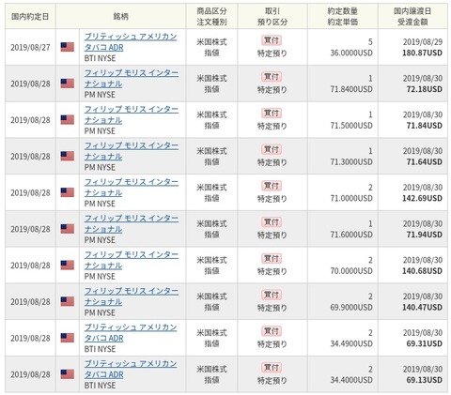Select the 71.84USD settlement amount

(x=425, y=126)
